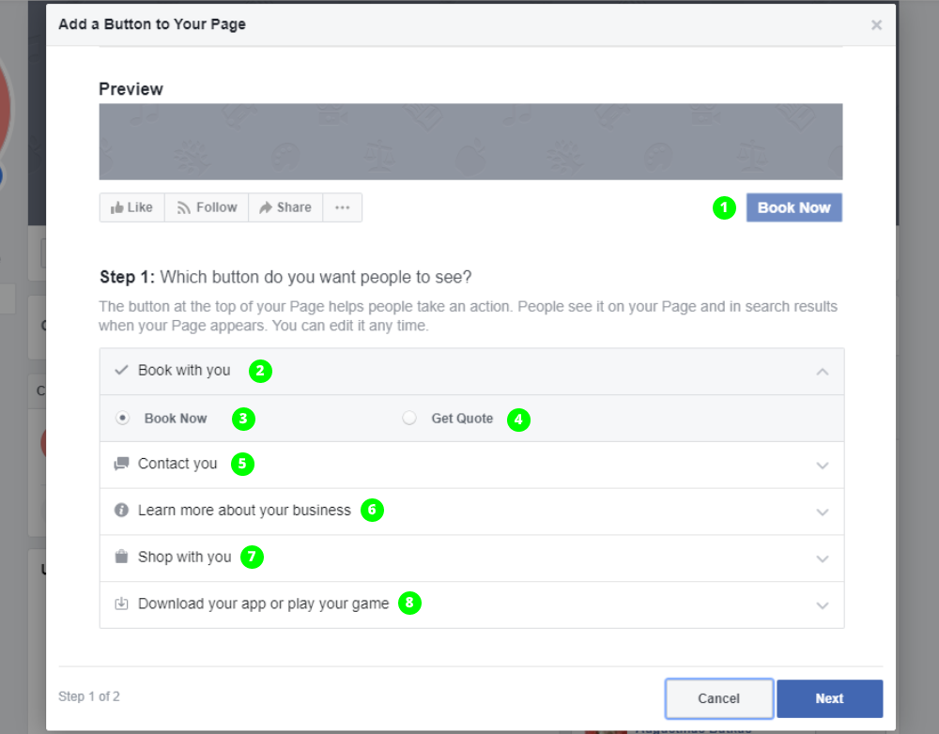Select the Get Quote radio button

click(409, 418)
